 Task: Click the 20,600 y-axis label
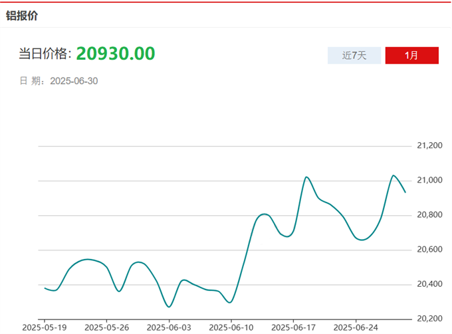tap(429, 250)
